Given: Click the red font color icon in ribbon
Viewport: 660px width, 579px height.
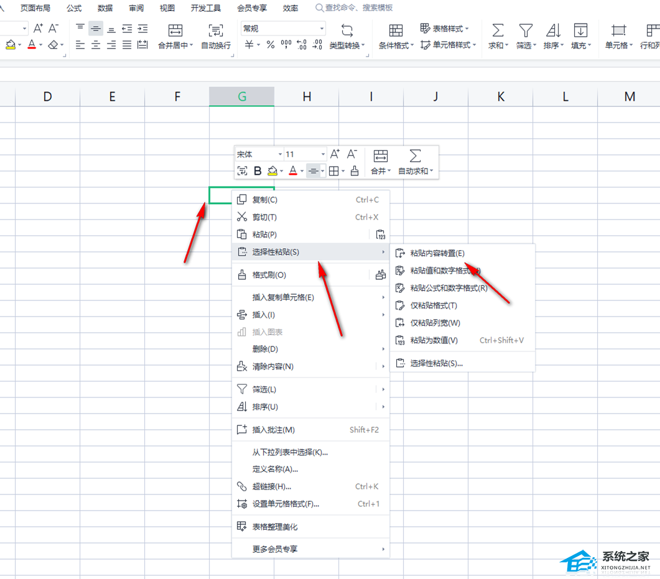Looking at the screenshot, I should click(x=32, y=45).
